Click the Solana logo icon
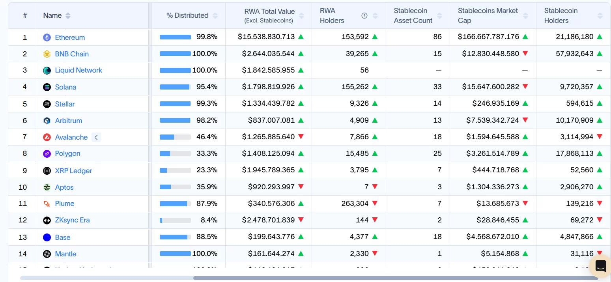Image resolution: width=611 pixels, height=282 pixels. coord(47,87)
